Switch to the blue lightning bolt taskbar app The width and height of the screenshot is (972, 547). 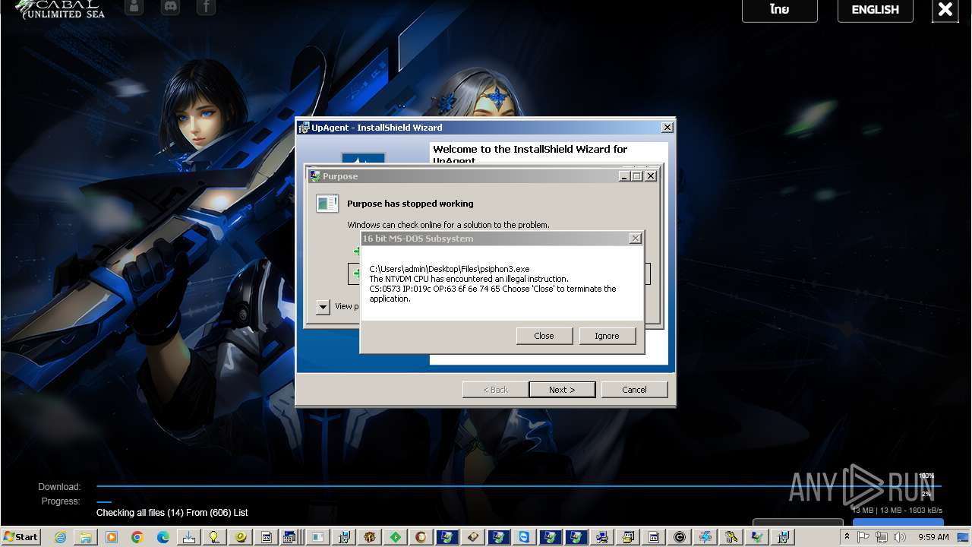pyautogui.click(x=705, y=537)
